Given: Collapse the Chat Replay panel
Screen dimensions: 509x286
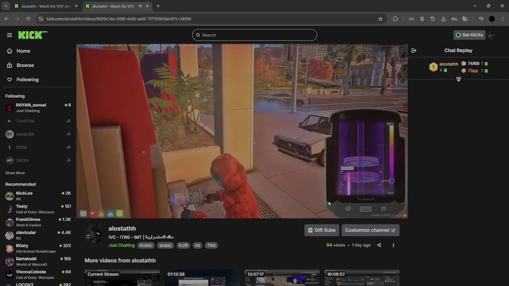Looking at the screenshot, I should coord(414,50).
